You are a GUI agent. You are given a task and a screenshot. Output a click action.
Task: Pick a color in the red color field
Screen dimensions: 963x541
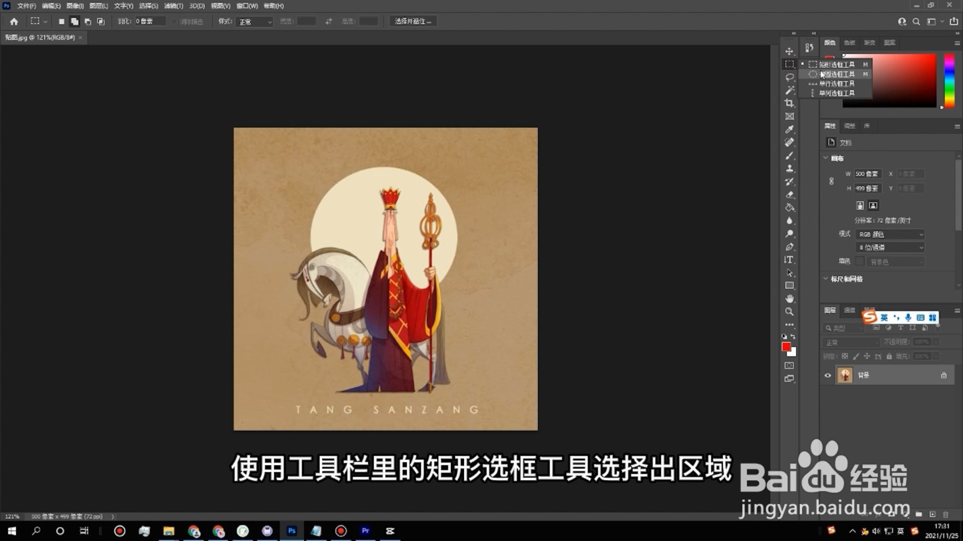tap(890, 81)
